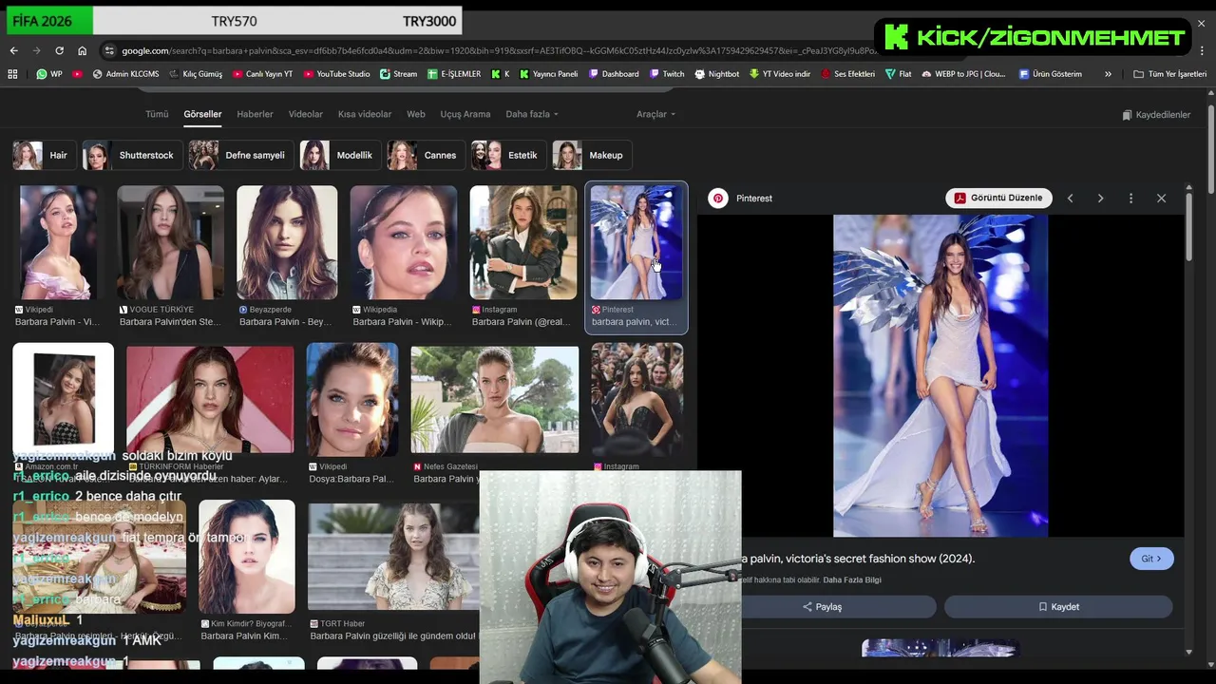Select the Makeup filter chip

(x=591, y=155)
